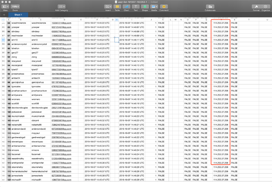Open email link 902123457@qq.com
The height and width of the screenshot is (187, 272).
coord(61,27)
